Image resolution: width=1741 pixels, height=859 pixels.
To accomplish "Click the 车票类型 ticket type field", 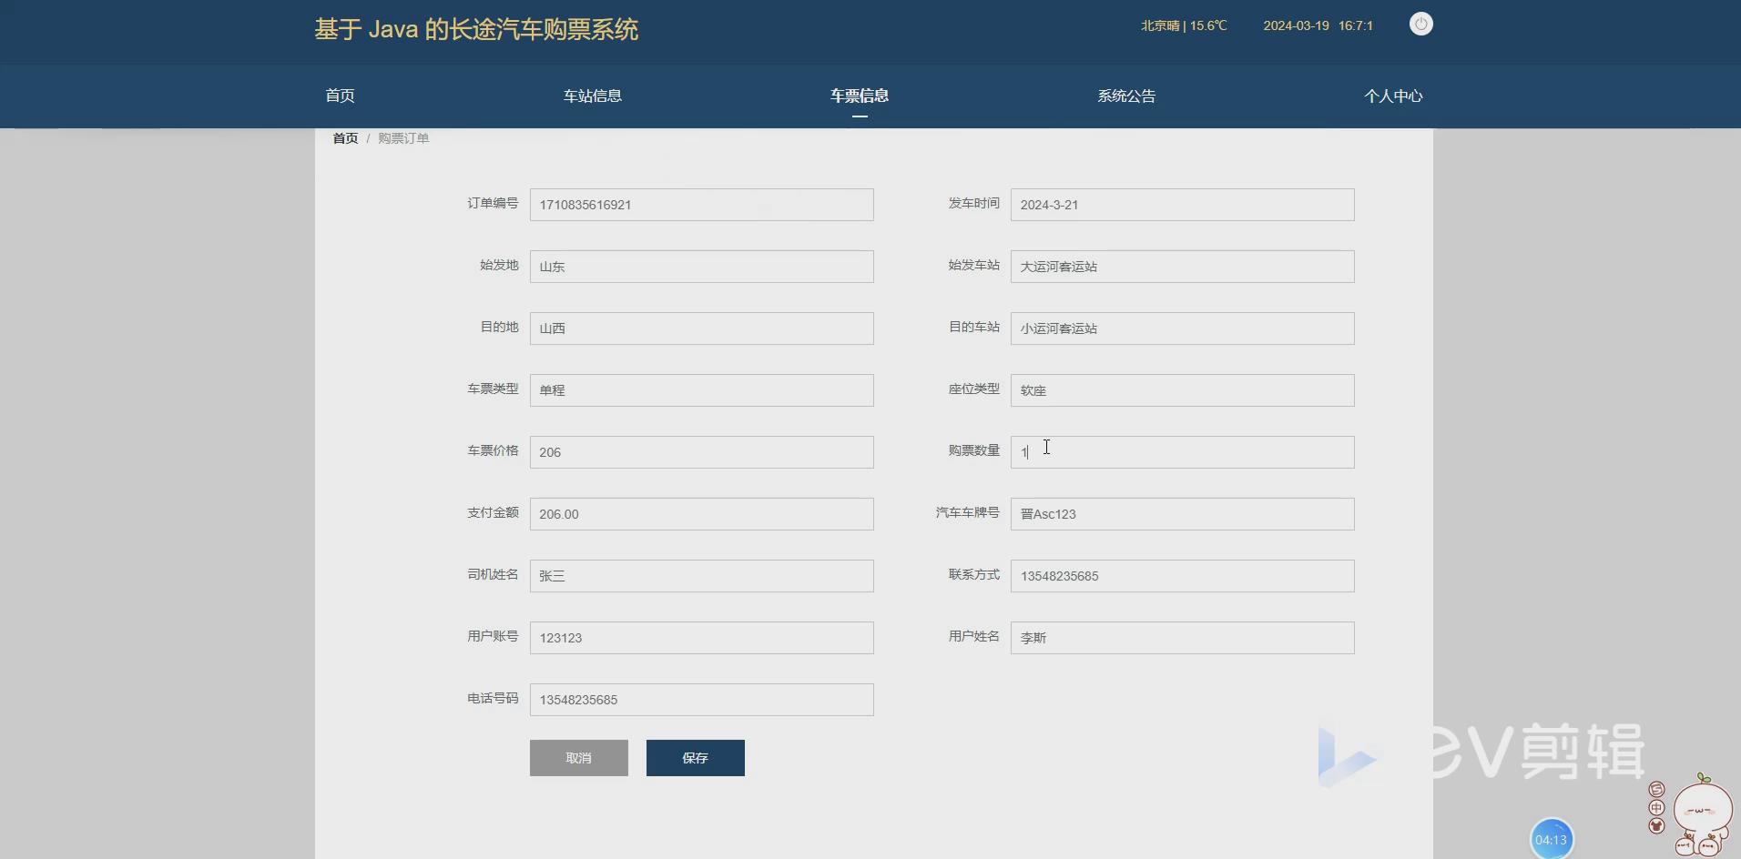I will tap(700, 390).
